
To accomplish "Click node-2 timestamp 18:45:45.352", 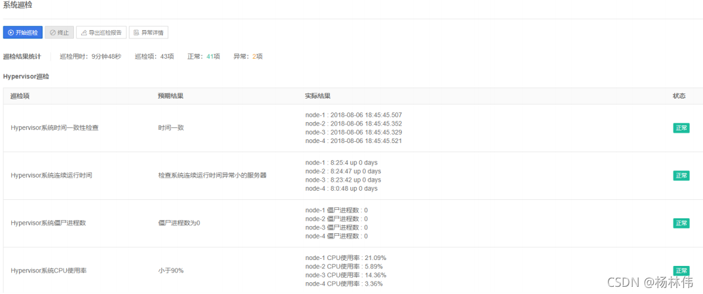I will pyautogui.click(x=353, y=123).
